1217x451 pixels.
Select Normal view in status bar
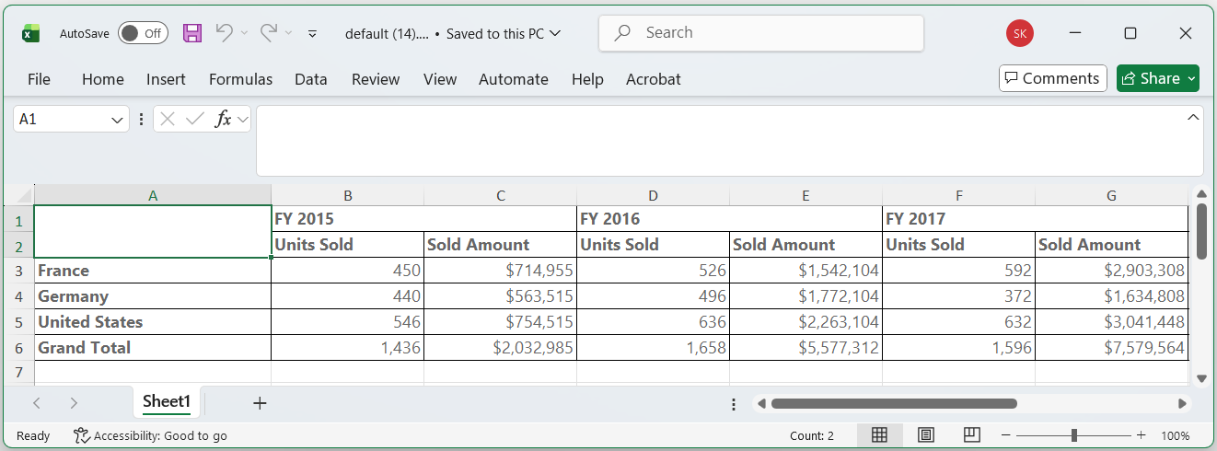(x=879, y=435)
